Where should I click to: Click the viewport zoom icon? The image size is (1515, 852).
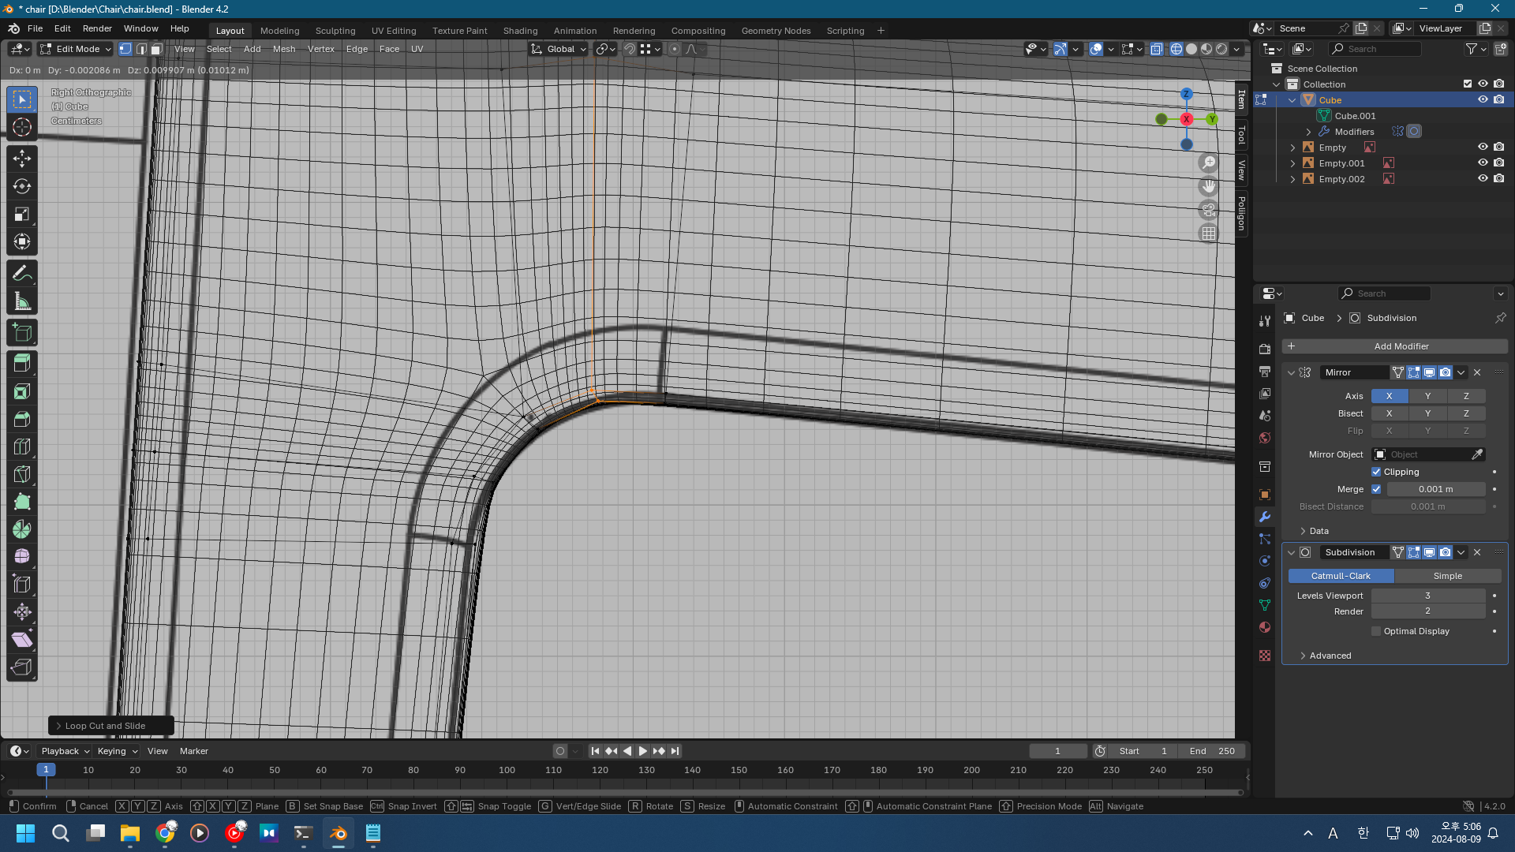(1209, 163)
